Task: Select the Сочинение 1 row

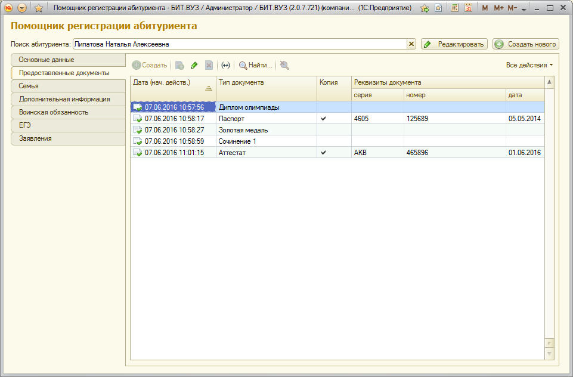Action: [337, 141]
